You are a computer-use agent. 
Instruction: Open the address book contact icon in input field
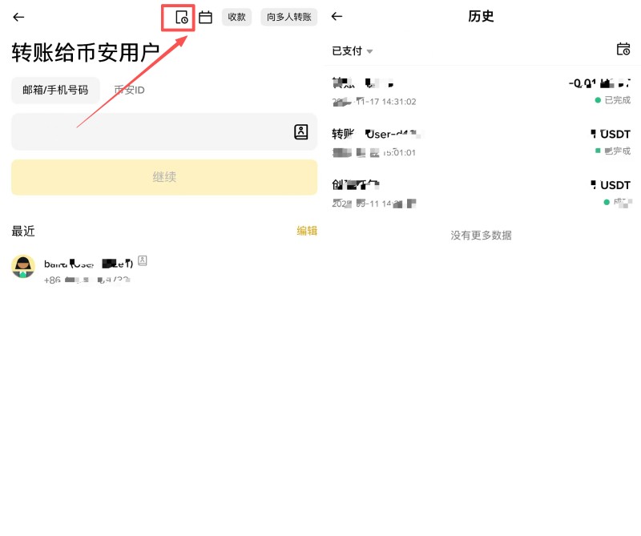[301, 131]
